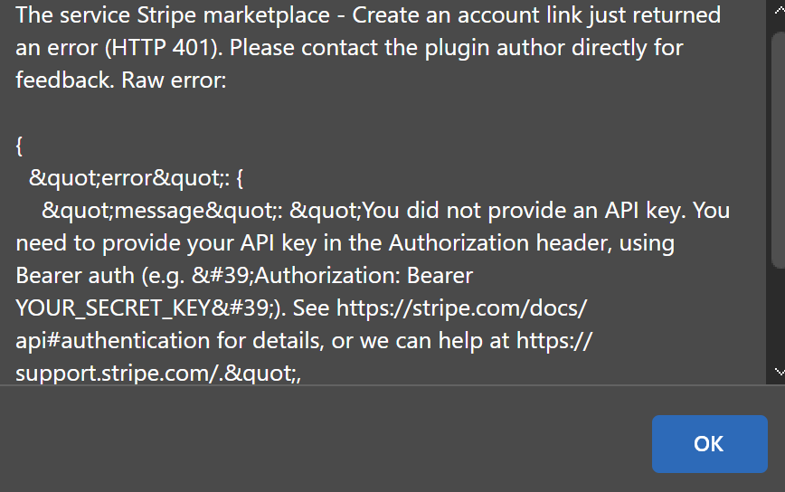
Task: Click the &quot;message&quot; JSON key
Action: pos(158,211)
